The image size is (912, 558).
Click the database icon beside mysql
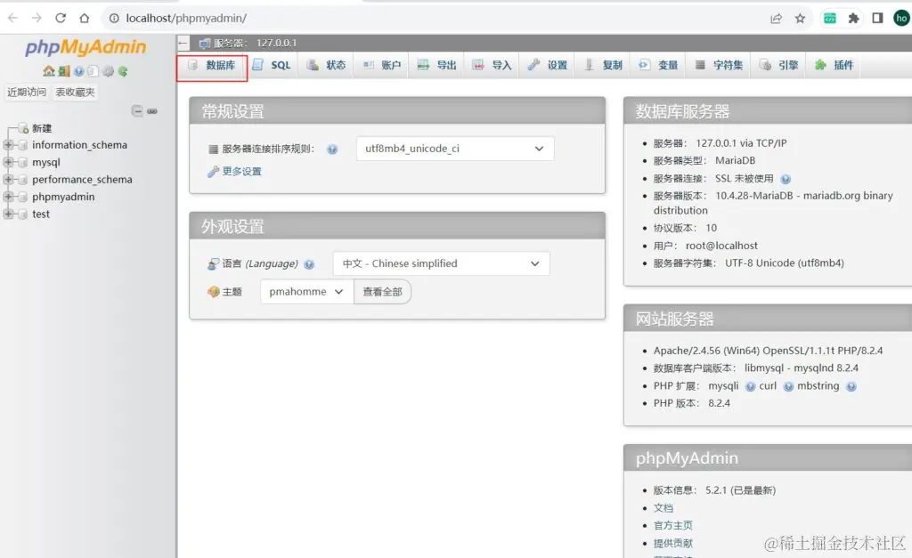tap(22, 162)
